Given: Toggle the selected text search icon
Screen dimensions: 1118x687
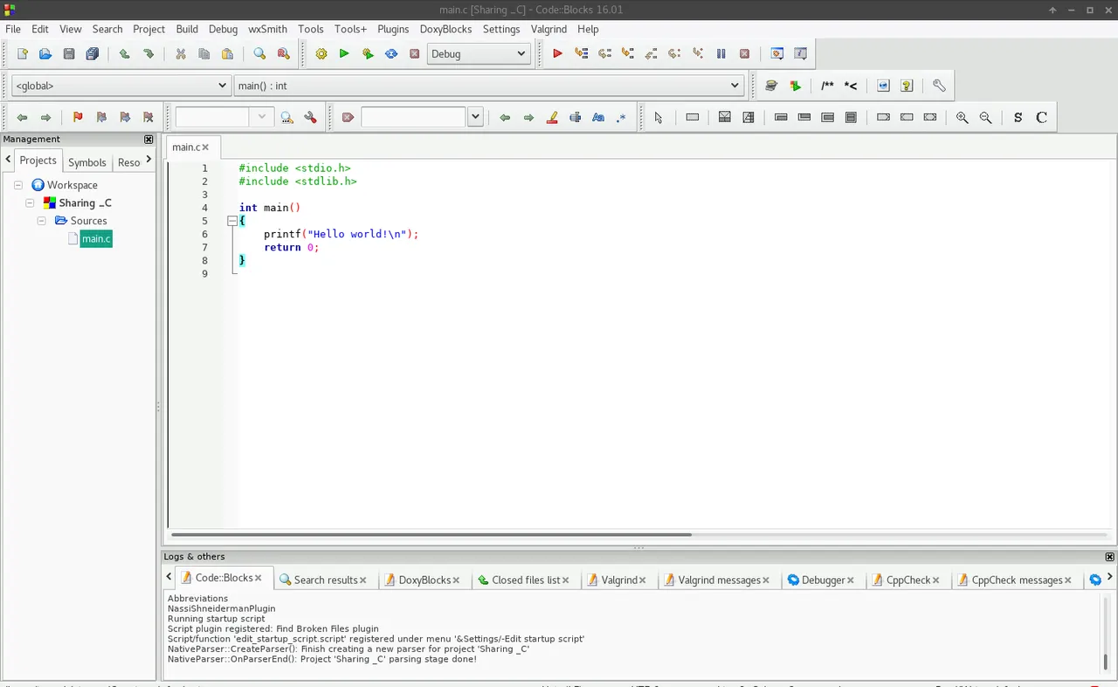Looking at the screenshot, I should click(575, 118).
